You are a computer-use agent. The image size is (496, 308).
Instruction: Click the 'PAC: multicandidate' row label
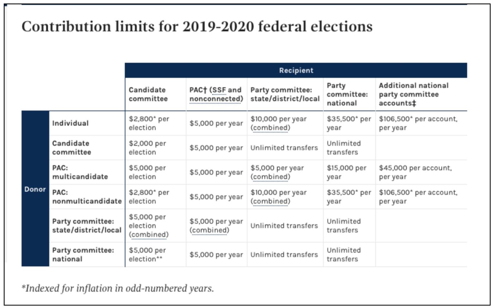pos(80,172)
